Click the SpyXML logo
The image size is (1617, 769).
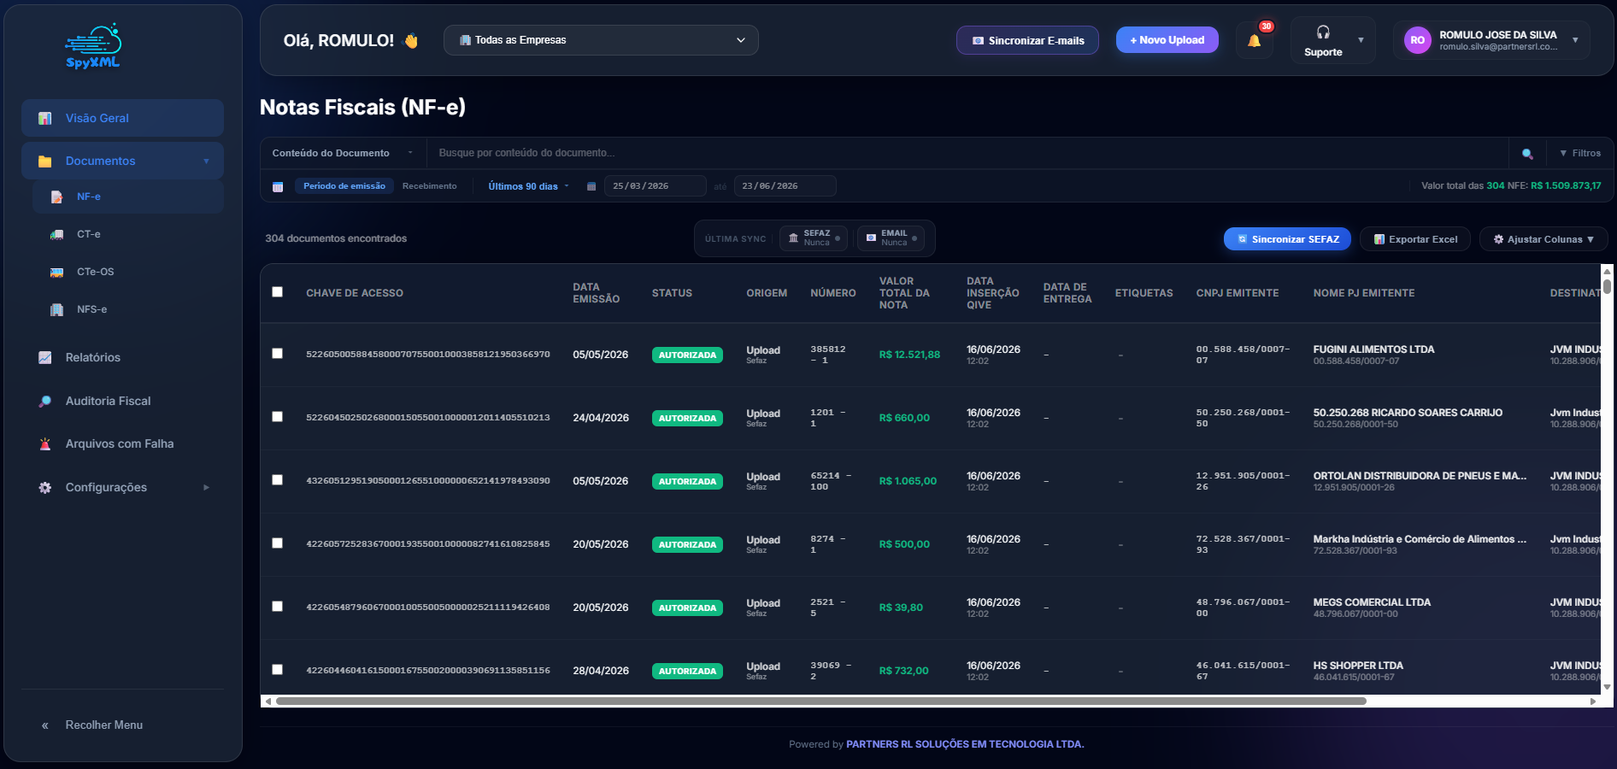pyautogui.click(x=93, y=46)
